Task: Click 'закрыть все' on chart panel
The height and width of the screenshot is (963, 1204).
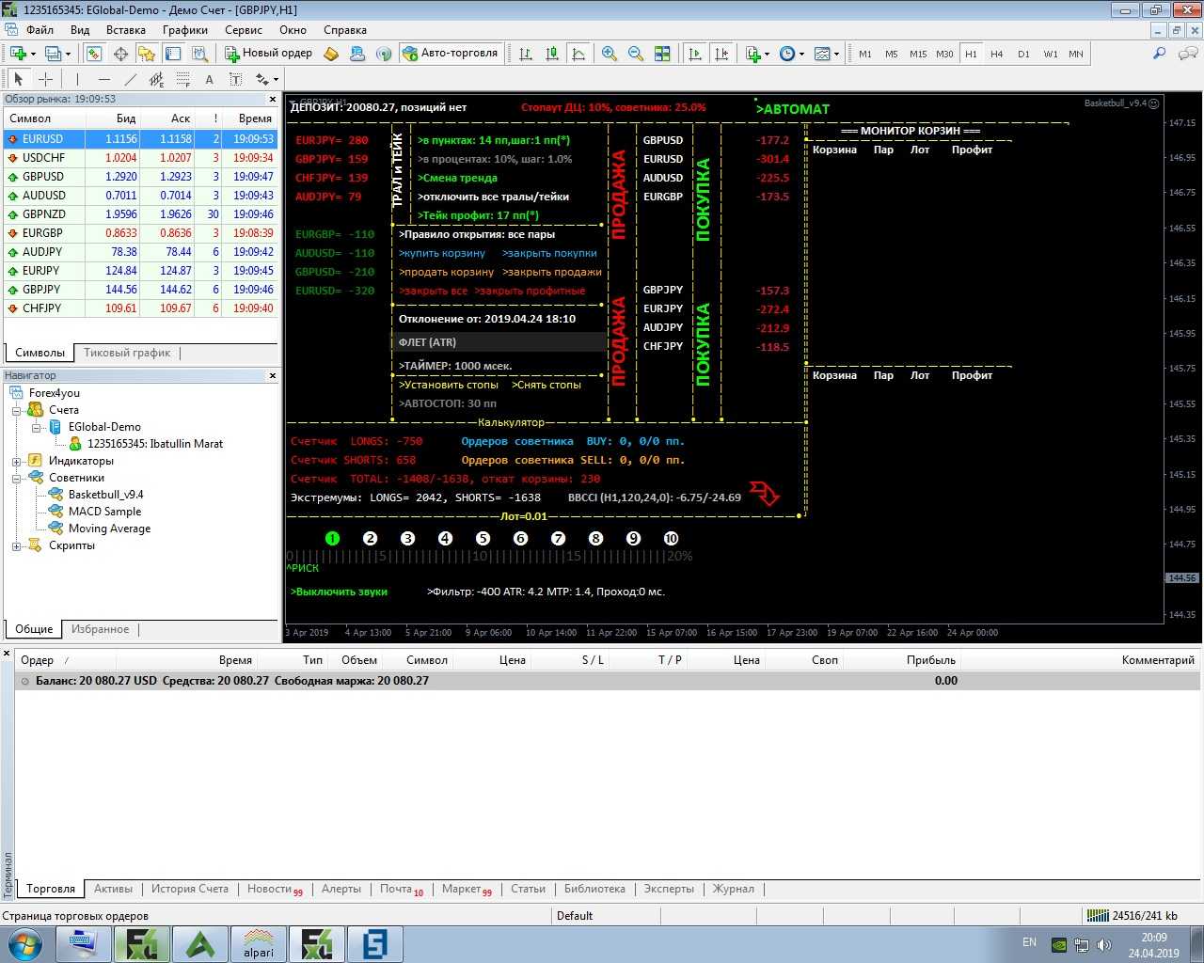Action: tap(433, 291)
